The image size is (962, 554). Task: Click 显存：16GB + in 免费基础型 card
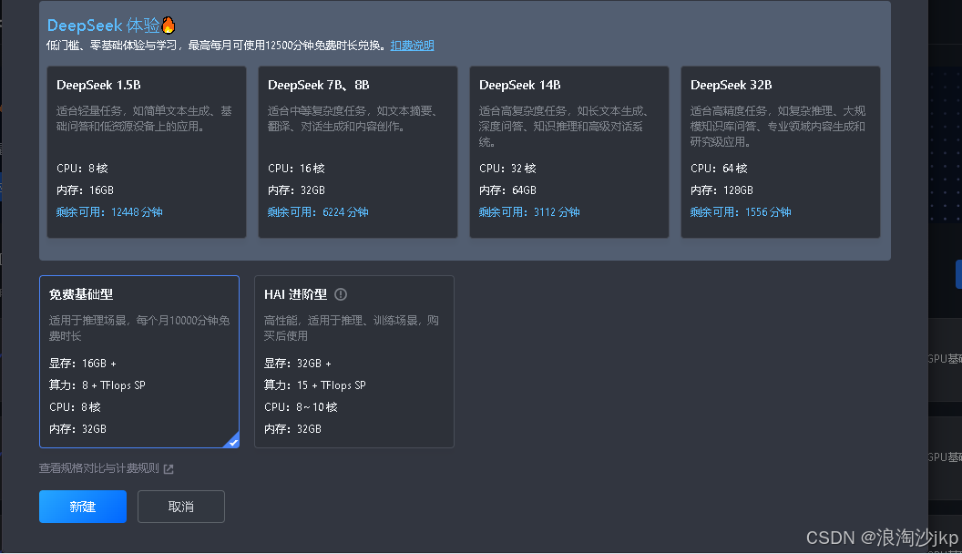[83, 364]
